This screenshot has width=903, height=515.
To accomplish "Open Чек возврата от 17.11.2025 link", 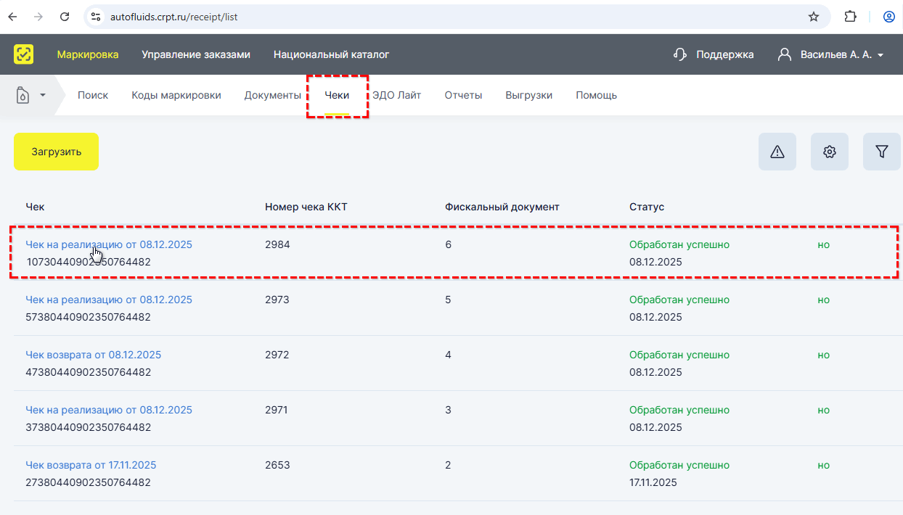I will 91,465.
